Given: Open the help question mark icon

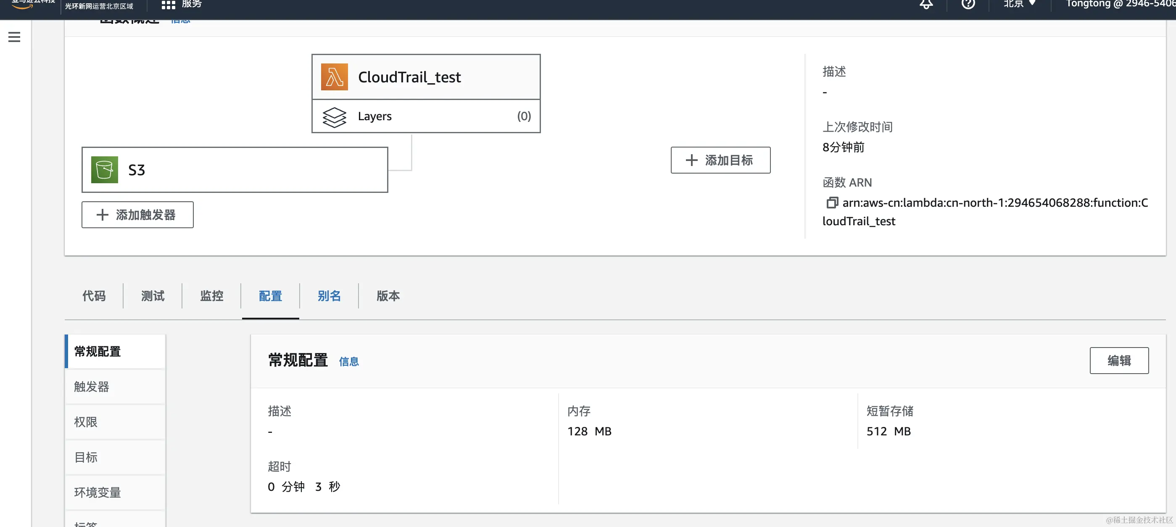Looking at the screenshot, I should (x=968, y=5).
